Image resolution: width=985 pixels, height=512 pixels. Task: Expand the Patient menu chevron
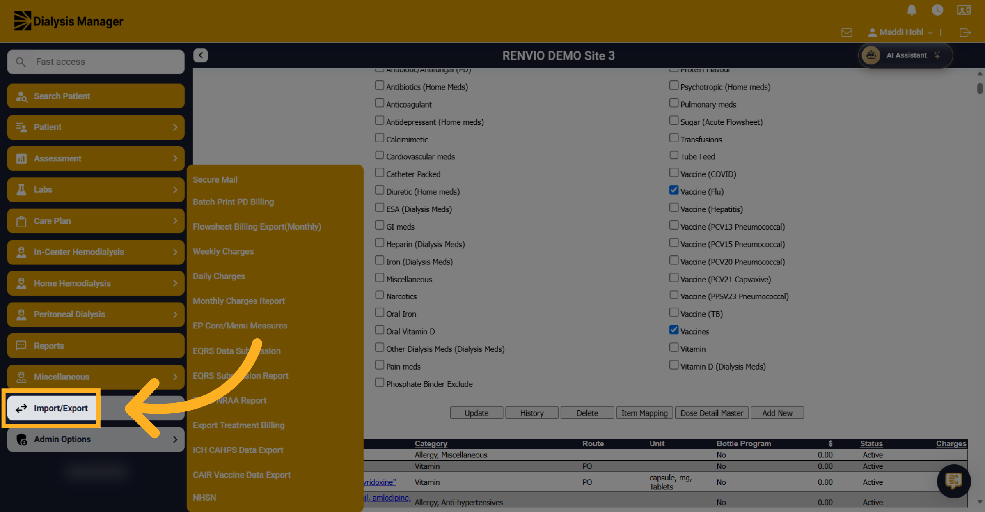coord(175,127)
